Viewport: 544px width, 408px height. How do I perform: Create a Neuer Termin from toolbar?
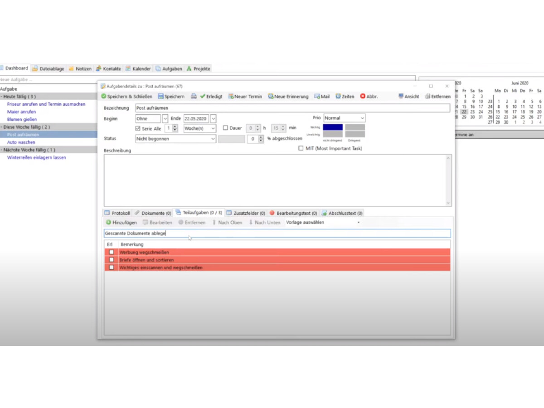231,97
